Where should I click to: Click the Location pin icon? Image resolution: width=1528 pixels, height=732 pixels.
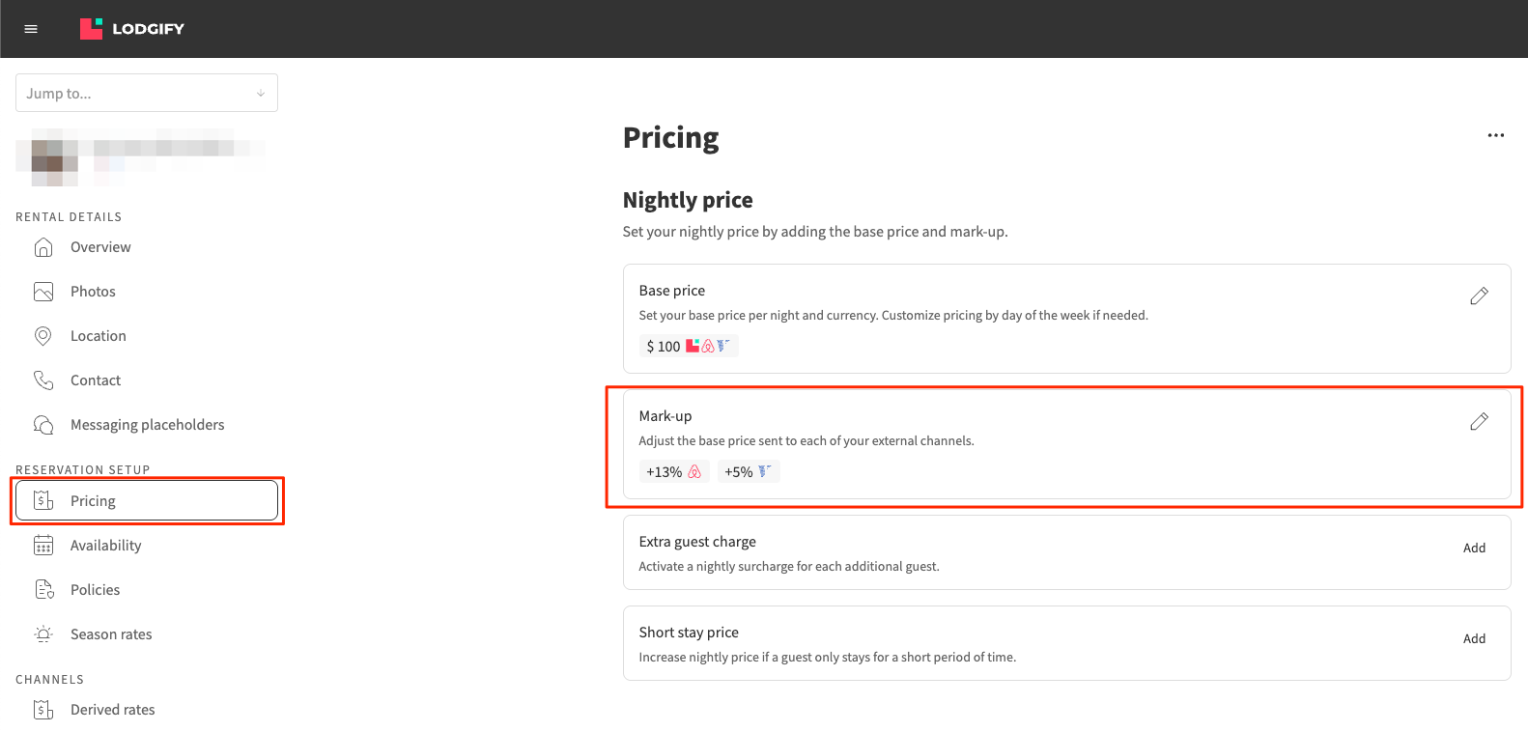pyautogui.click(x=43, y=336)
